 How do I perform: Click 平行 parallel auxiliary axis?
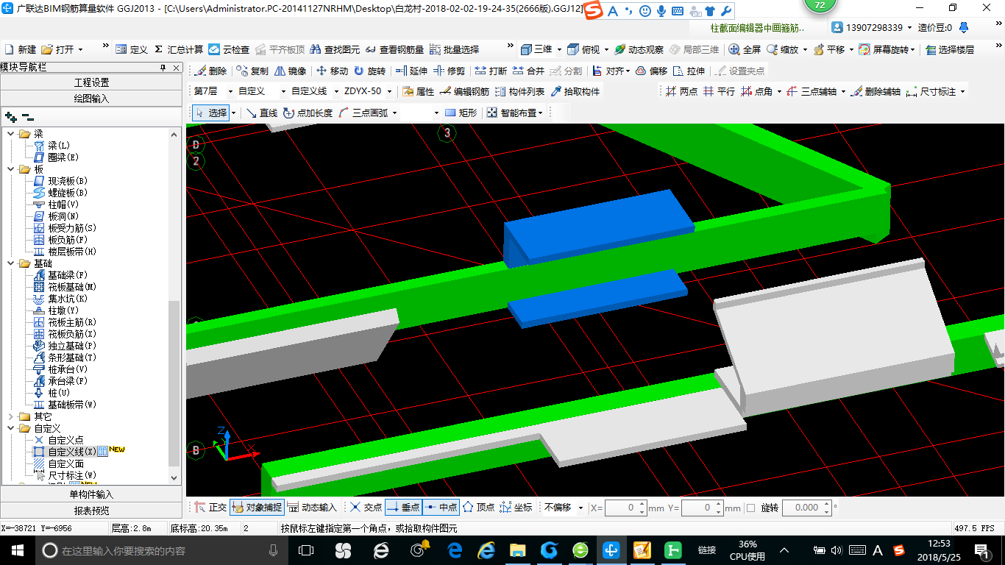tap(719, 91)
